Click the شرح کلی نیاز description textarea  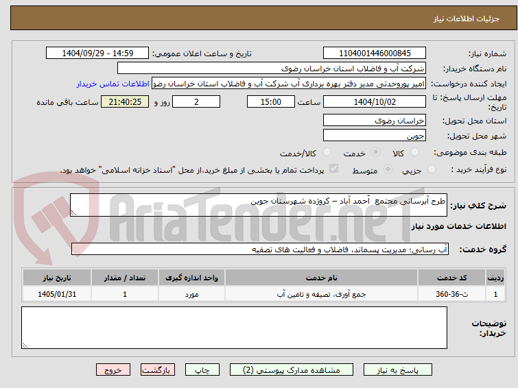click(x=259, y=205)
